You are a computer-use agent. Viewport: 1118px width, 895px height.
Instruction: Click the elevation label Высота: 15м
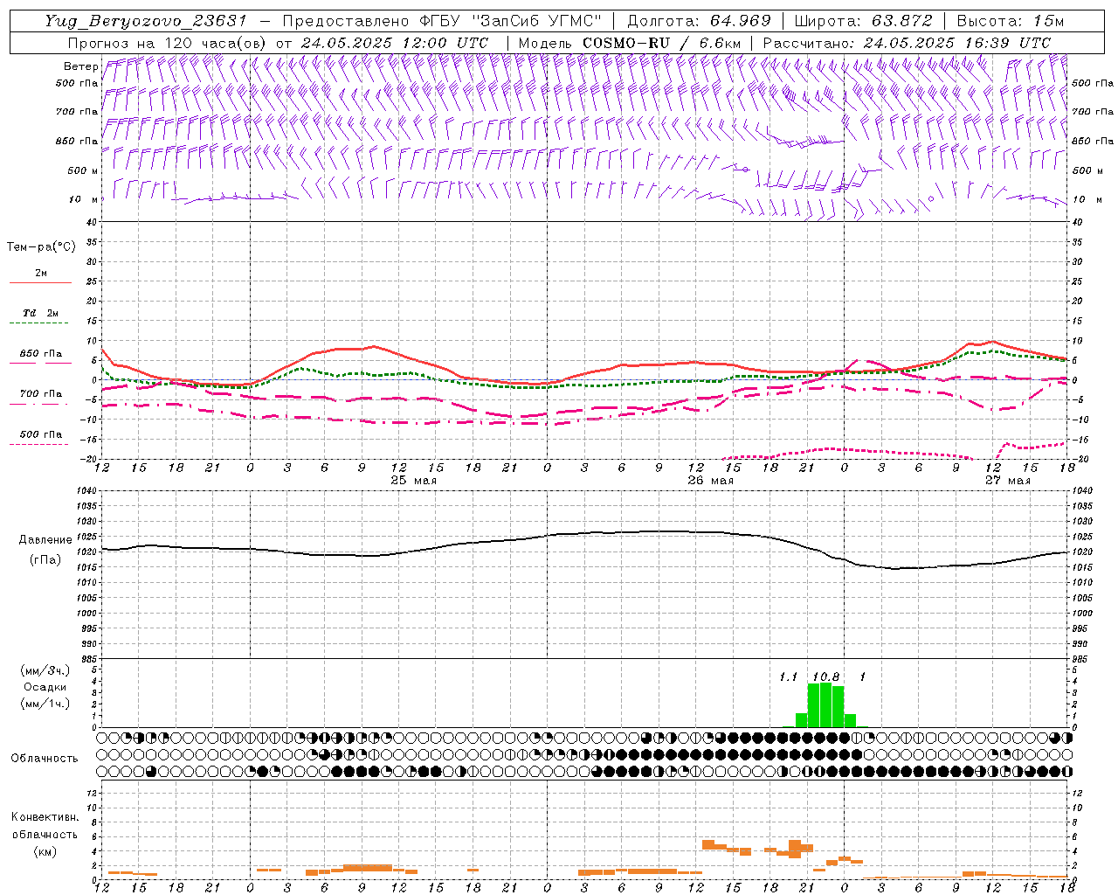1011,21
